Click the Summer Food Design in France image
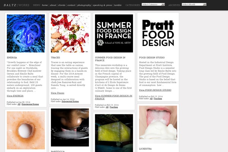 click(x=114, y=33)
